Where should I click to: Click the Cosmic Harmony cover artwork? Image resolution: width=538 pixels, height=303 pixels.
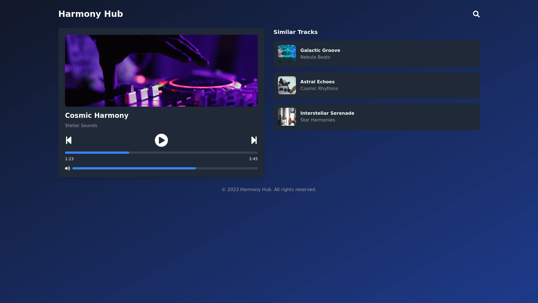(161, 71)
